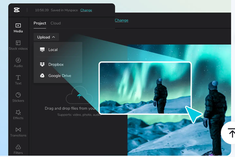Screen dimensions: 235x157
Task: Click the CapCut logo icon
Action: point(17,10)
